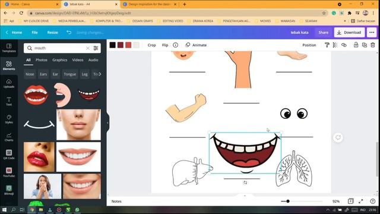Click the copy style paint roller icon
This screenshot has width=380, height=214.
[327, 45]
